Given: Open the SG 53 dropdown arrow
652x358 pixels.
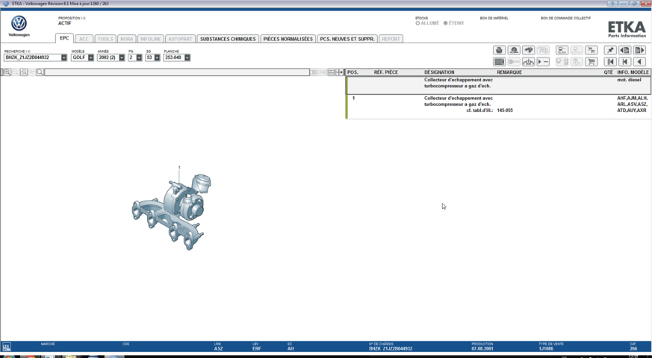Looking at the screenshot, I should (x=157, y=57).
